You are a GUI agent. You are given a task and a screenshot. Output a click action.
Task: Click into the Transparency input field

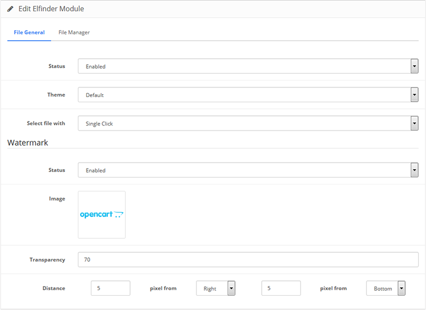point(248,260)
